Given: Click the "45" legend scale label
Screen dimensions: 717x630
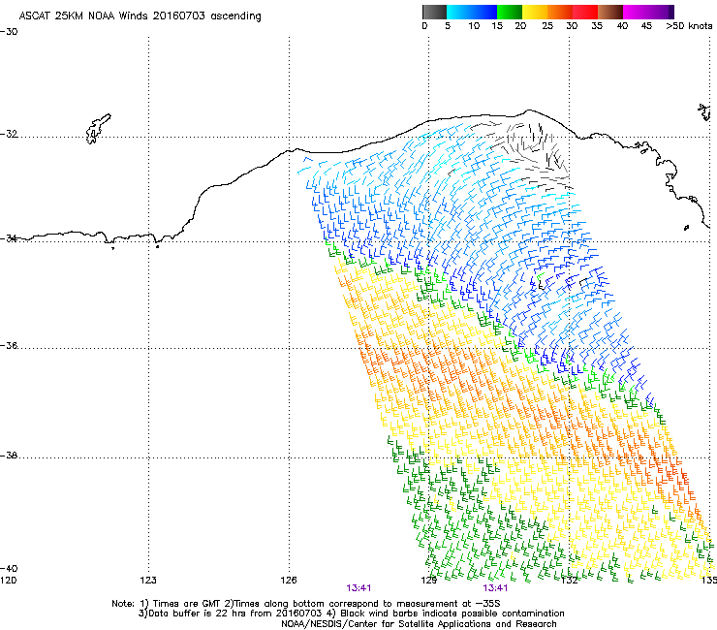Looking at the screenshot, I should 646,26.
